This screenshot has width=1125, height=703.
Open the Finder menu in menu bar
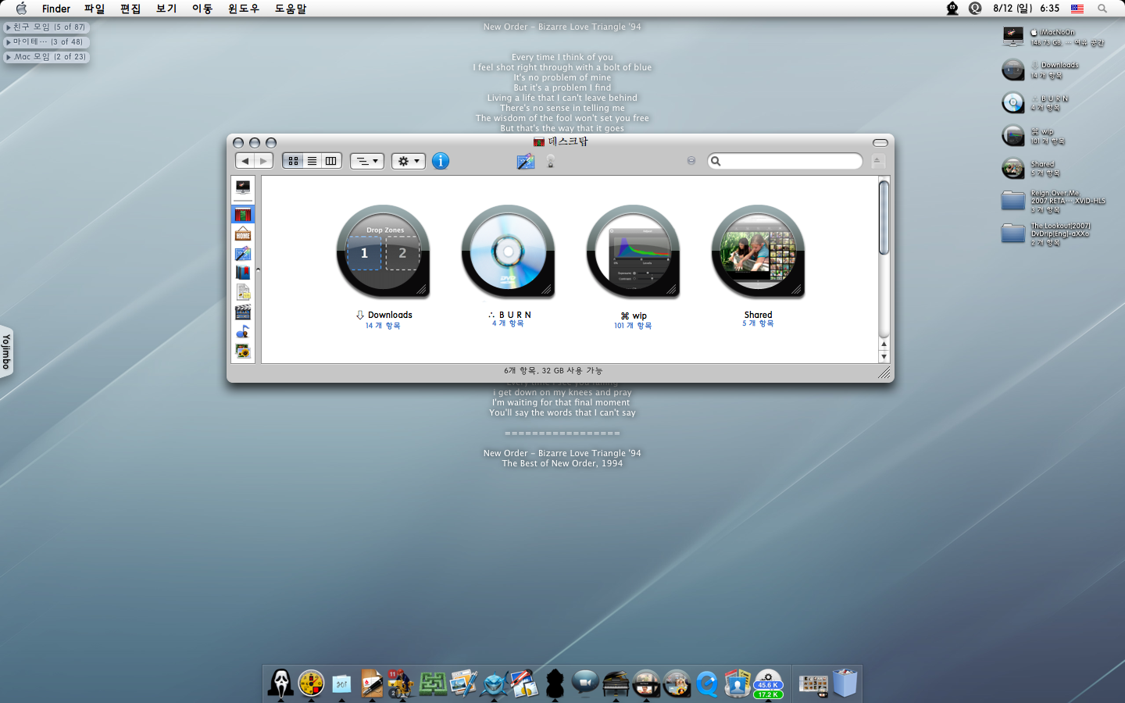point(56,9)
